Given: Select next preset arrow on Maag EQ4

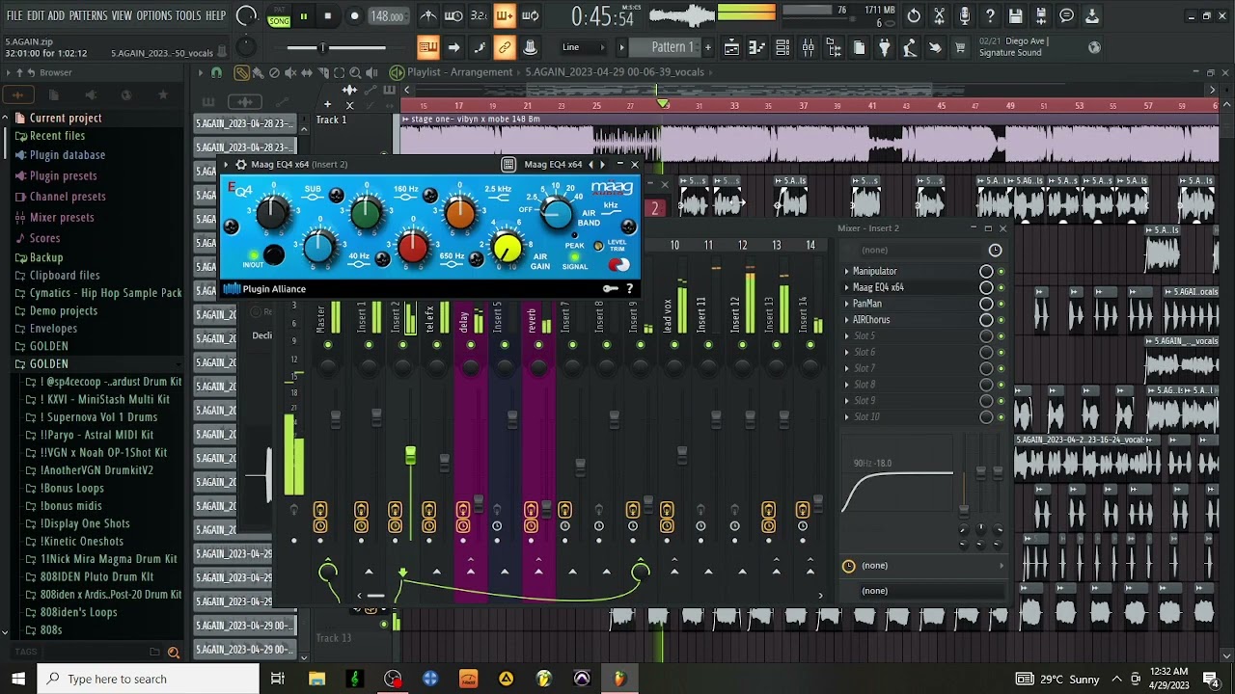Looking at the screenshot, I should pos(603,165).
